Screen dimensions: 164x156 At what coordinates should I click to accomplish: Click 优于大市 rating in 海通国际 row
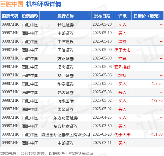(x=122, y=135)
